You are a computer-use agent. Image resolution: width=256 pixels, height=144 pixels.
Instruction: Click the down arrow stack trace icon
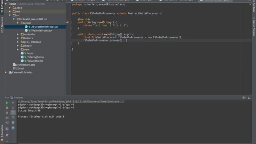13,108
